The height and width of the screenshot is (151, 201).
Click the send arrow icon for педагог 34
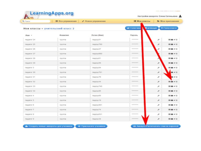[x=174, y=91]
